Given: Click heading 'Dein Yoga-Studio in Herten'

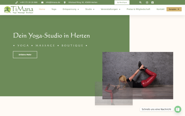Looking at the screenshot, I should (51, 36).
